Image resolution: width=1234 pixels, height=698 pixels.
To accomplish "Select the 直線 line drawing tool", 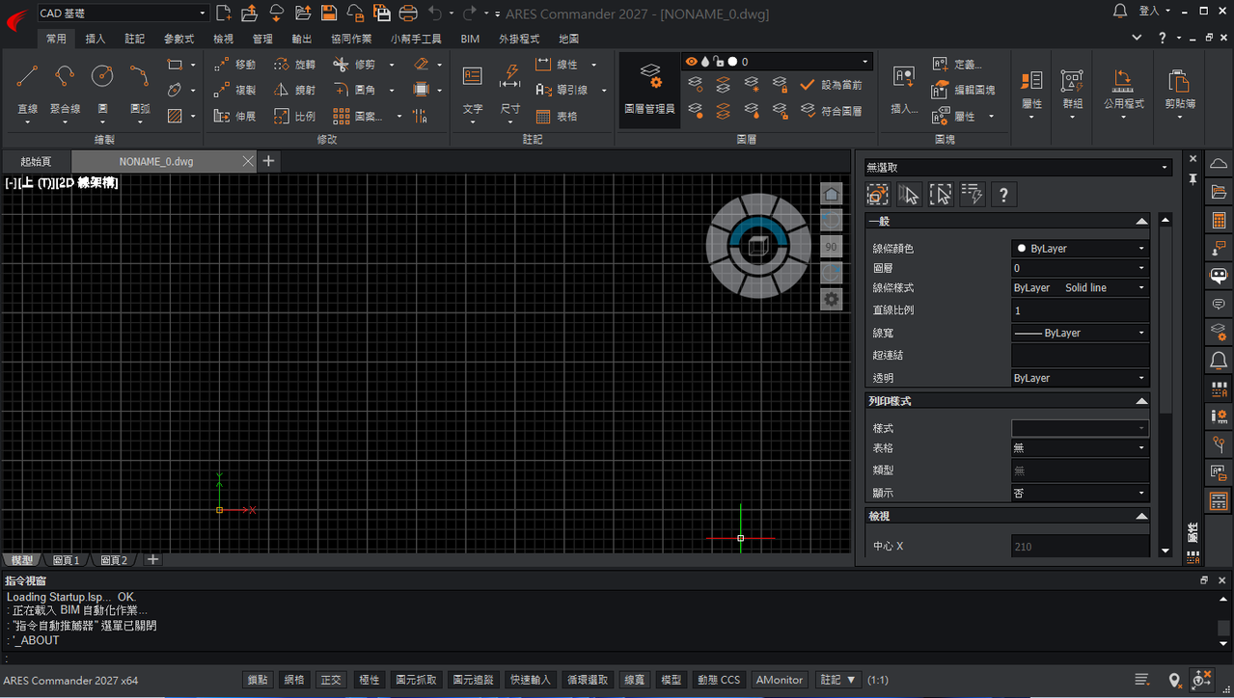I will click(27, 89).
